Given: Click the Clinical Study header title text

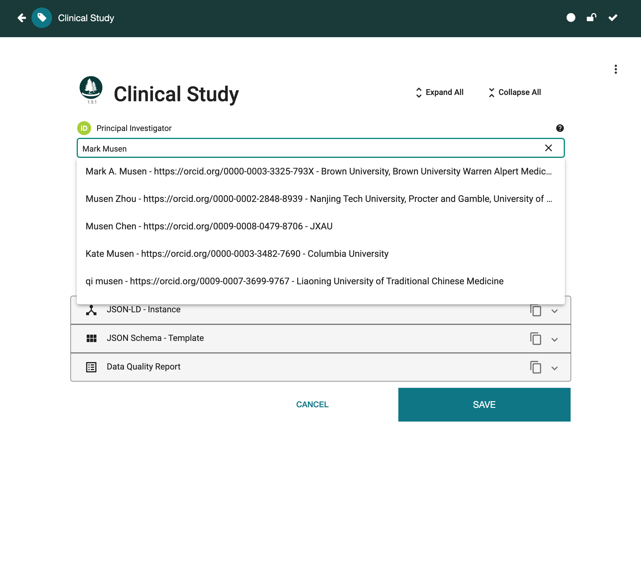Looking at the screenshot, I should coord(86,18).
